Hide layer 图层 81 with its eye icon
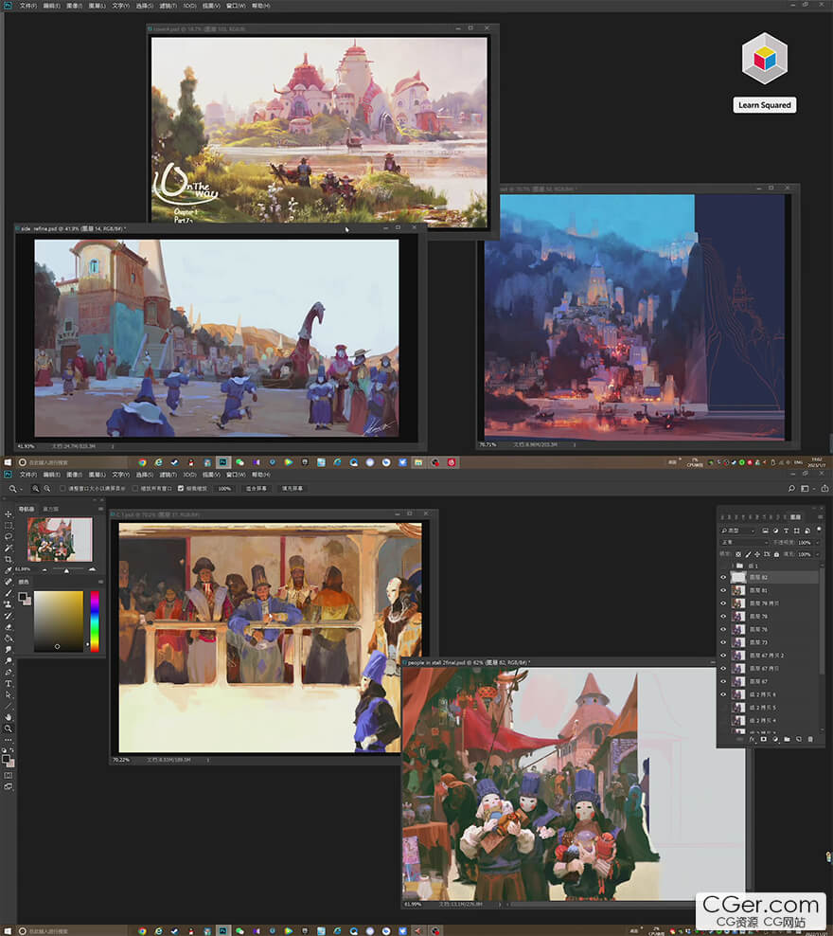The image size is (833, 936). pos(723,590)
